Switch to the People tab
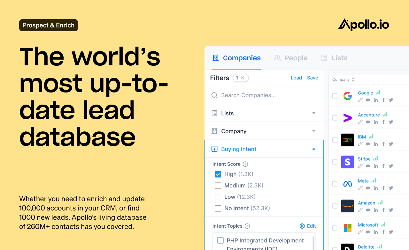This screenshot has width=409, height=250. 291,58
